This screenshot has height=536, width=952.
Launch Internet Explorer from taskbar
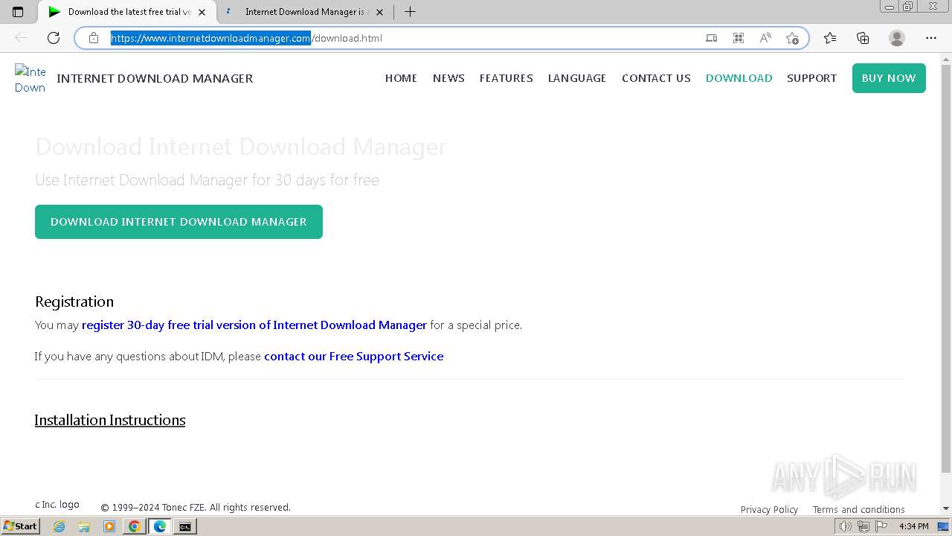[x=59, y=526]
